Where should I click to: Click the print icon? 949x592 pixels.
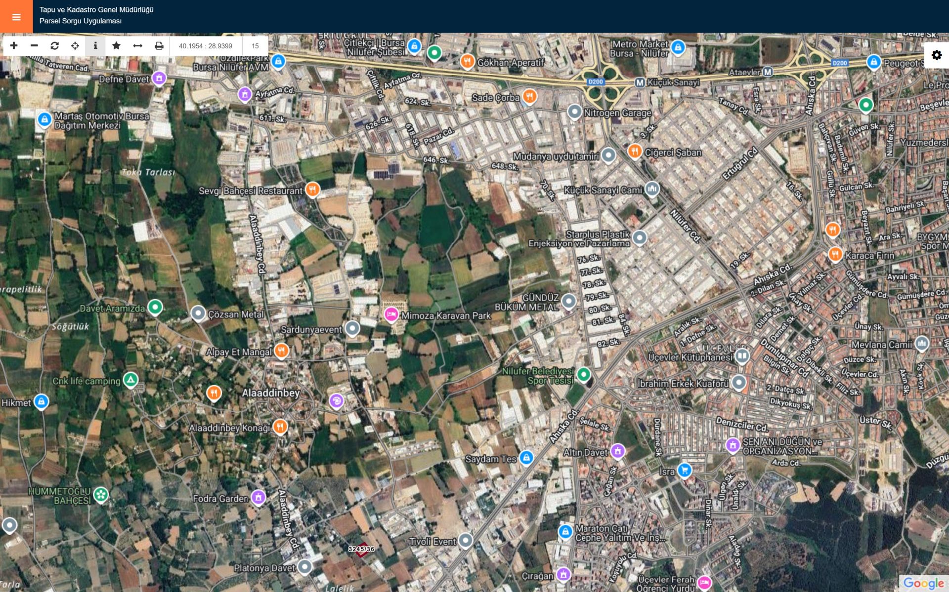(159, 46)
